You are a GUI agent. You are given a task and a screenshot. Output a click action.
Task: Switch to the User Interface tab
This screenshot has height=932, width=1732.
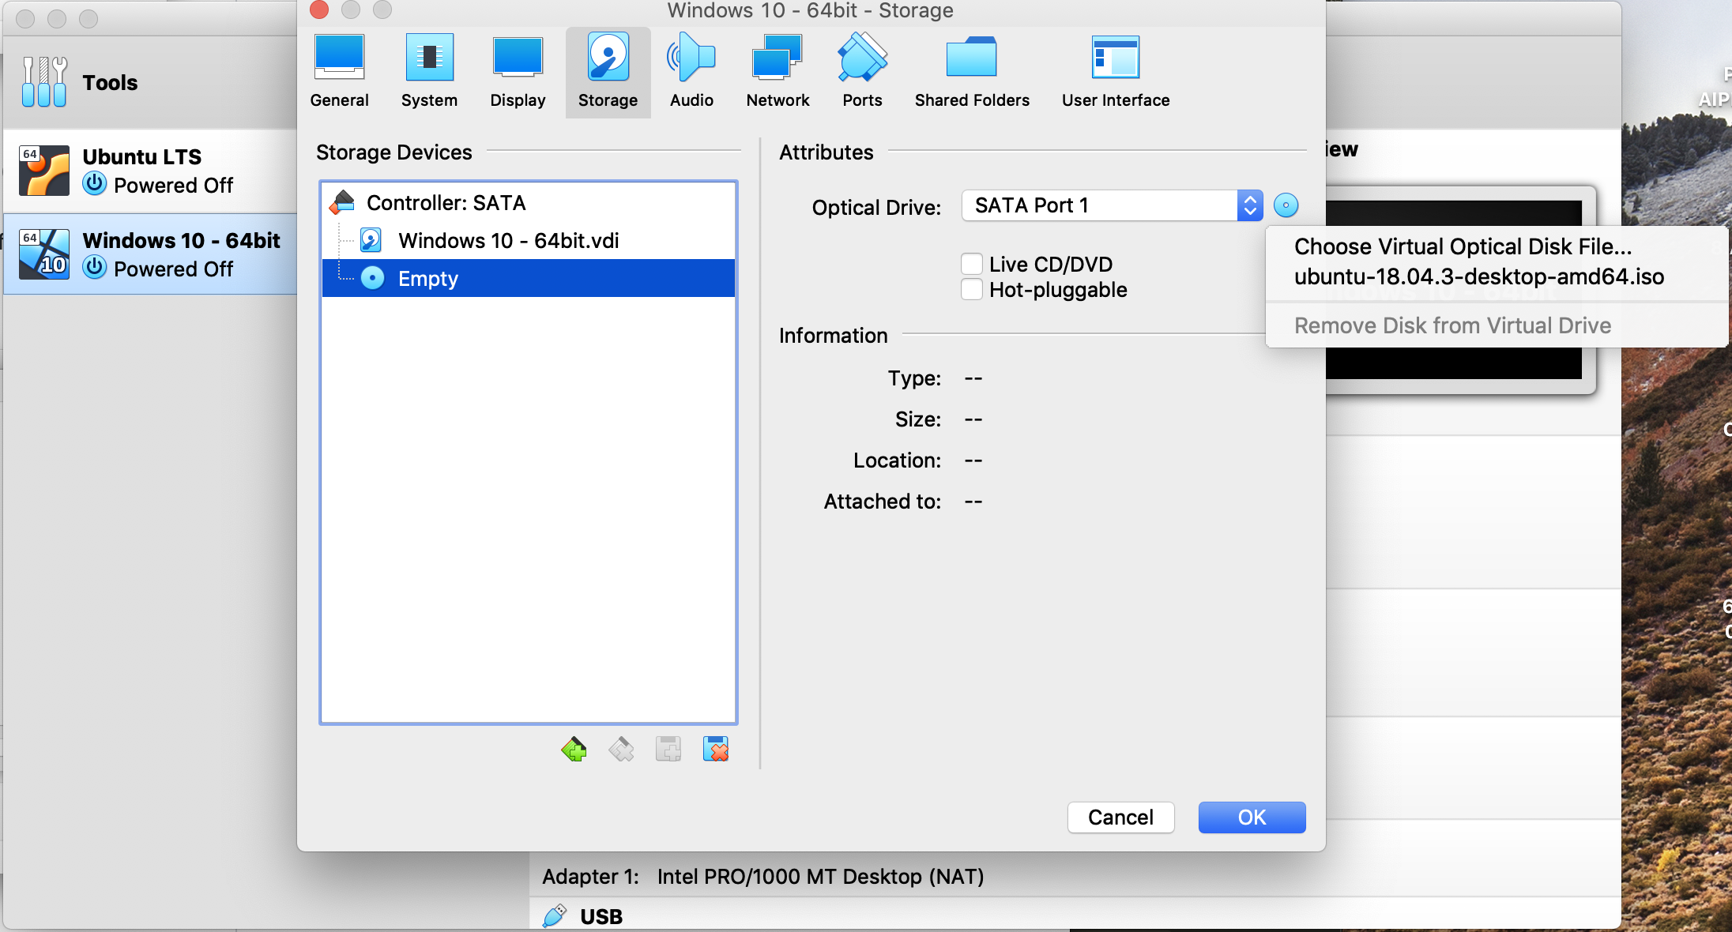(x=1116, y=72)
